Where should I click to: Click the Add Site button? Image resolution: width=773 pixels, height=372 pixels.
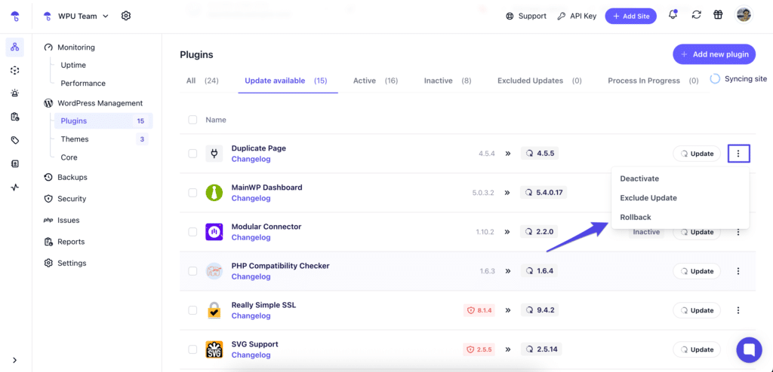coord(630,16)
